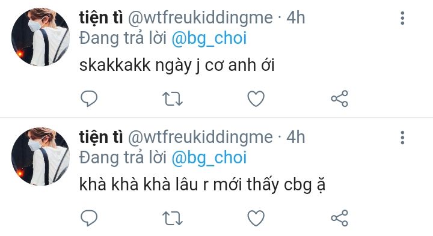Open more options menu on first tweet
This screenshot has height=236, width=433.
coord(402,18)
